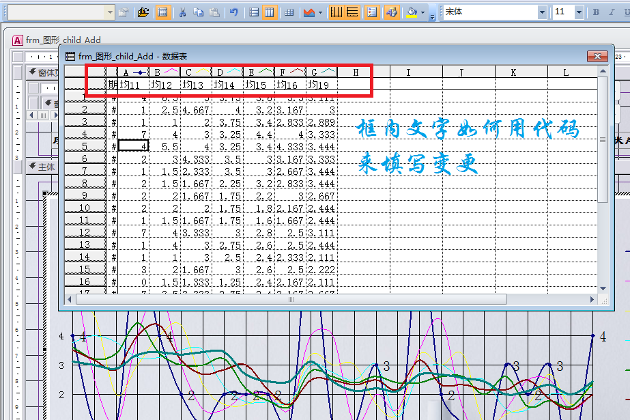
Task: Open the Chart Objects dropdown
Action: 110,12
